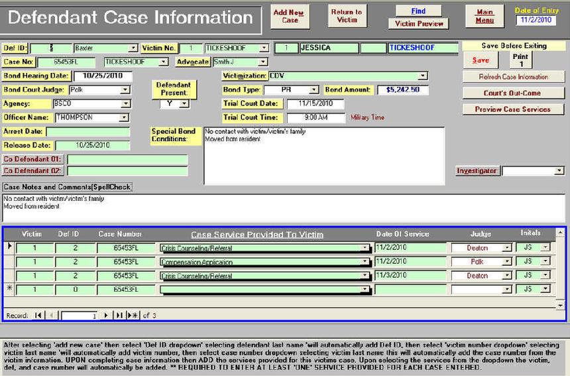The width and height of the screenshot is (570, 376).
Task: Click empty Date Of Service cell in new row
Action: (410, 289)
